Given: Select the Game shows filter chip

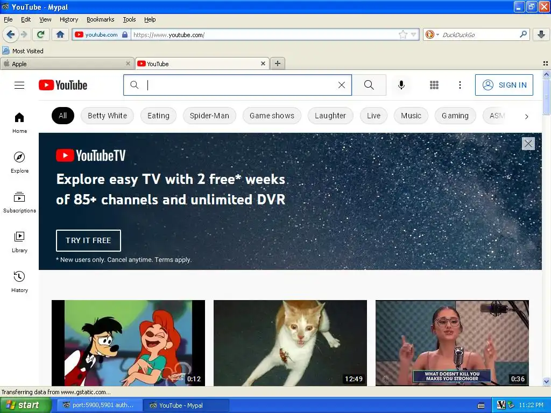Looking at the screenshot, I should click(x=272, y=116).
